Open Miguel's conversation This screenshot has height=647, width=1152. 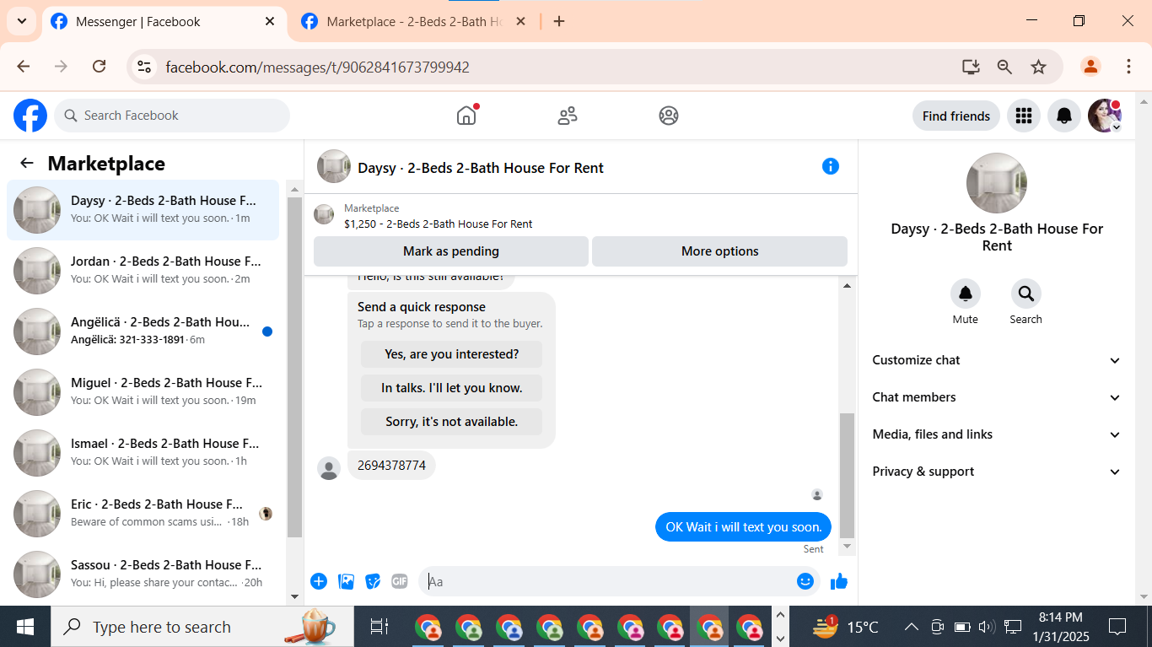[x=143, y=392]
